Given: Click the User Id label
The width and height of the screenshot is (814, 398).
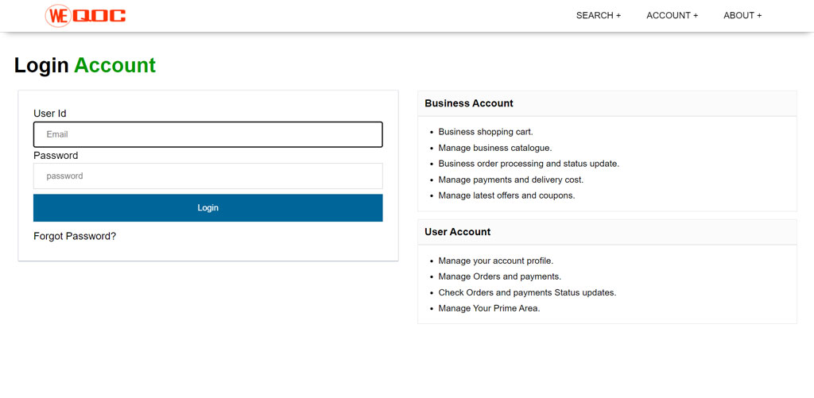Looking at the screenshot, I should pos(50,114).
